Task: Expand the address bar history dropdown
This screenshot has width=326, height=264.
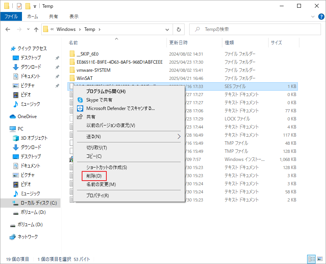Action: click(x=167, y=29)
